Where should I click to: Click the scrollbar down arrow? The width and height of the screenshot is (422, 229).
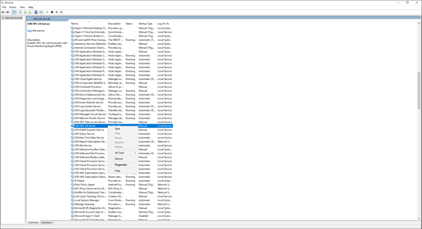[x=418, y=218]
